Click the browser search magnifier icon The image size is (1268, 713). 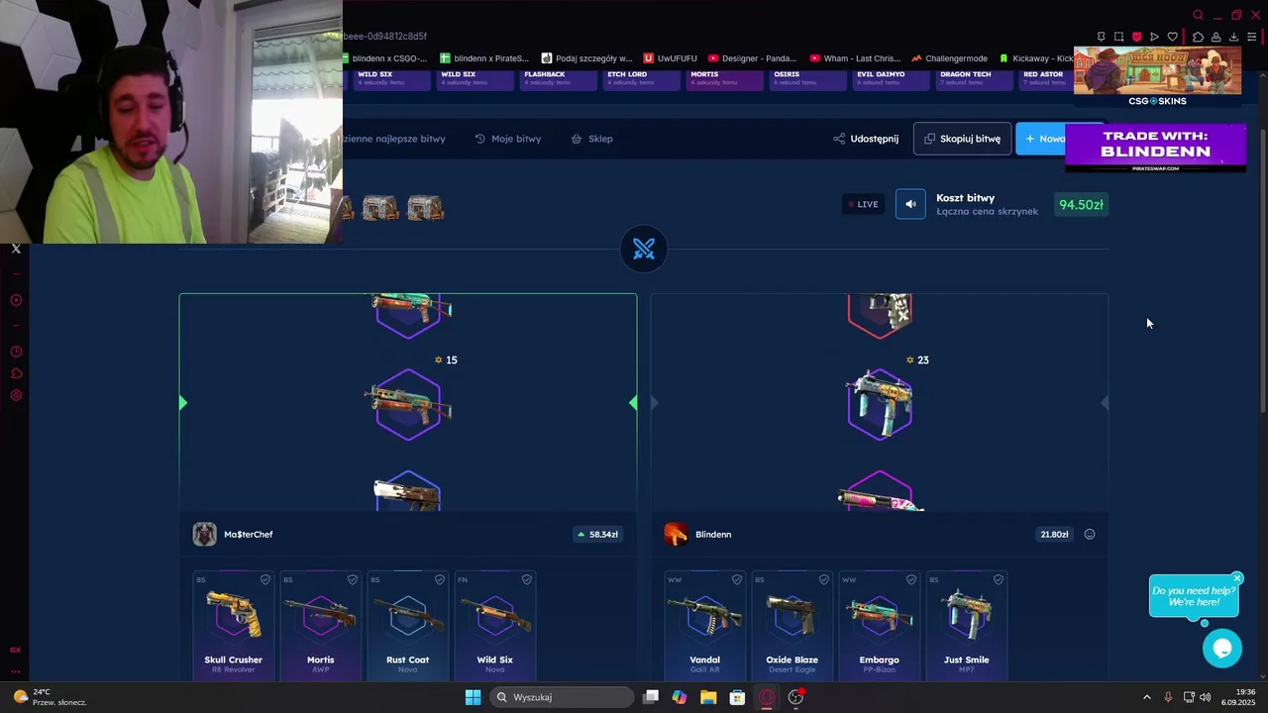point(1198,15)
